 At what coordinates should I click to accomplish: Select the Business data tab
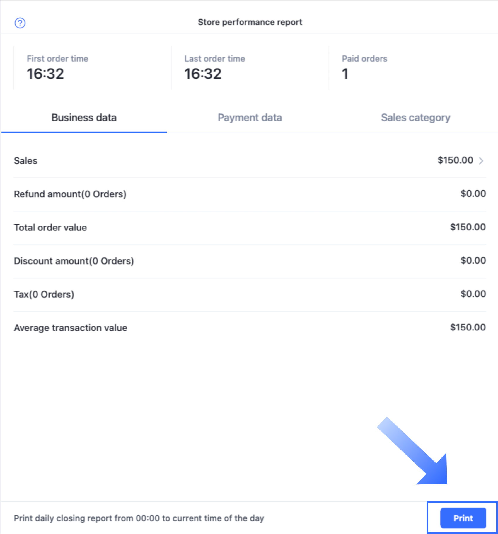(x=84, y=118)
